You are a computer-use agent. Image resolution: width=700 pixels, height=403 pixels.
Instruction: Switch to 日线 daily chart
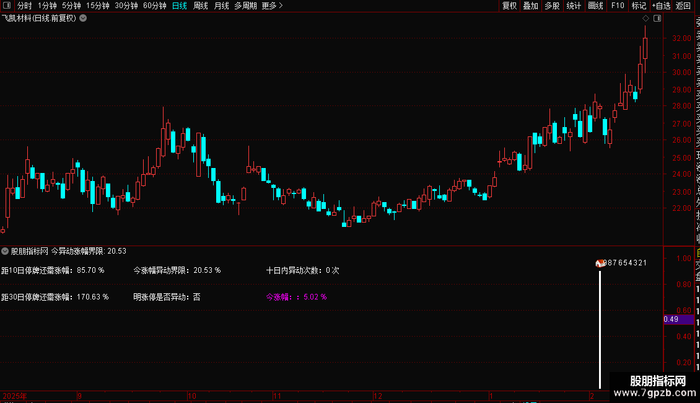point(180,6)
